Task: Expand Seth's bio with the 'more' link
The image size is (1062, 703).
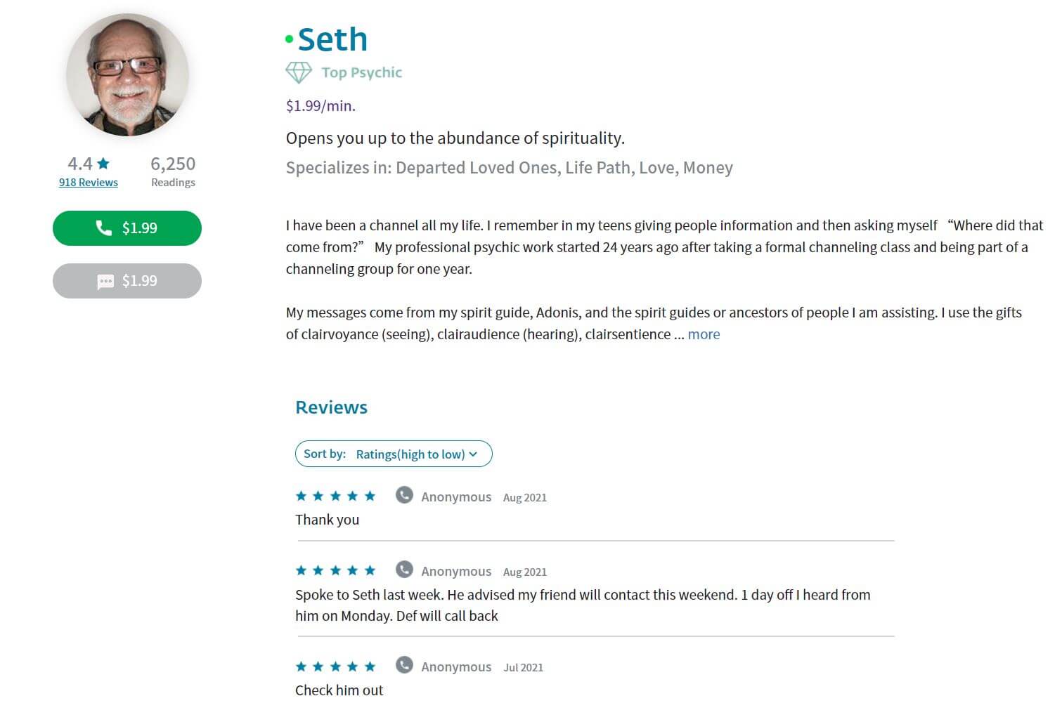Action: click(x=704, y=334)
